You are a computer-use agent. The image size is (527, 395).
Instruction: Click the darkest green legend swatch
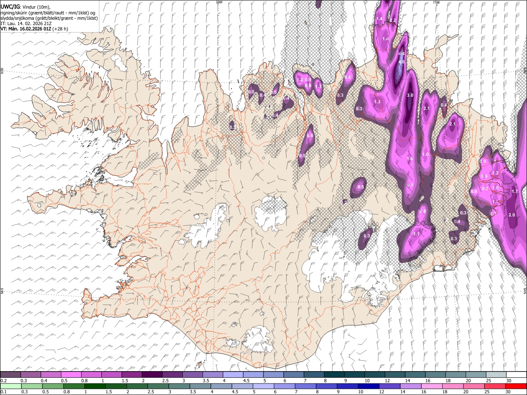96,386
